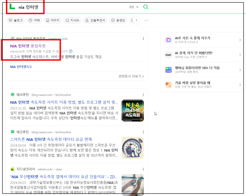Open options menu for the 스마트폰 데이터 요금 면제 result
The height and width of the screenshot is (196, 246).
point(143,132)
